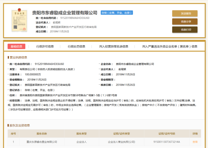Click the 企业法人营业执照(公司) cell
The height and width of the screenshot is (148, 208).
[x=121, y=142]
